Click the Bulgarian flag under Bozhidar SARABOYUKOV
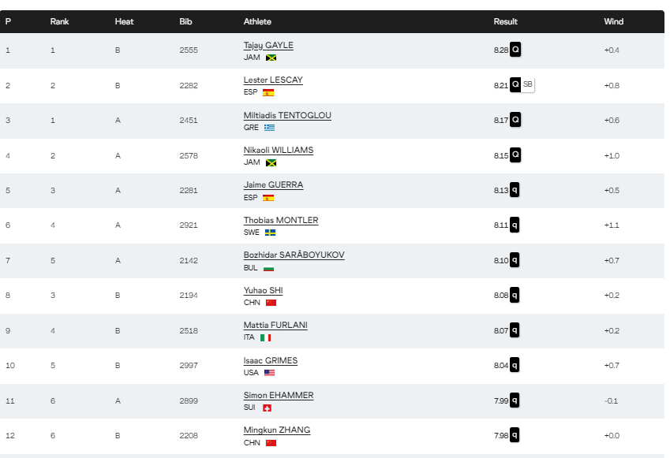670x458 pixels. 269,269
